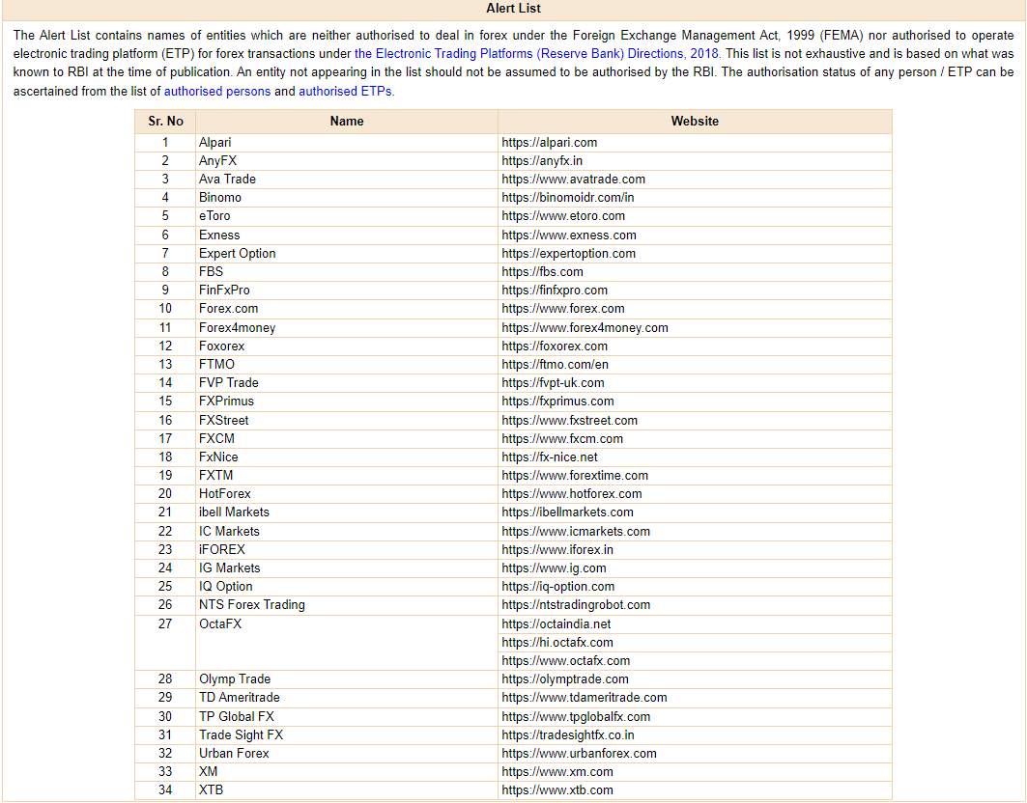The image size is (1027, 803).
Task: Select the https://octaindia.net cell
Action: click(695, 623)
